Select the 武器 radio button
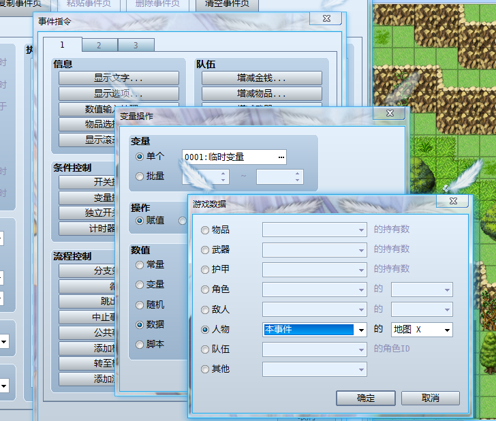The image size is (496, 421). pos(205,250)
